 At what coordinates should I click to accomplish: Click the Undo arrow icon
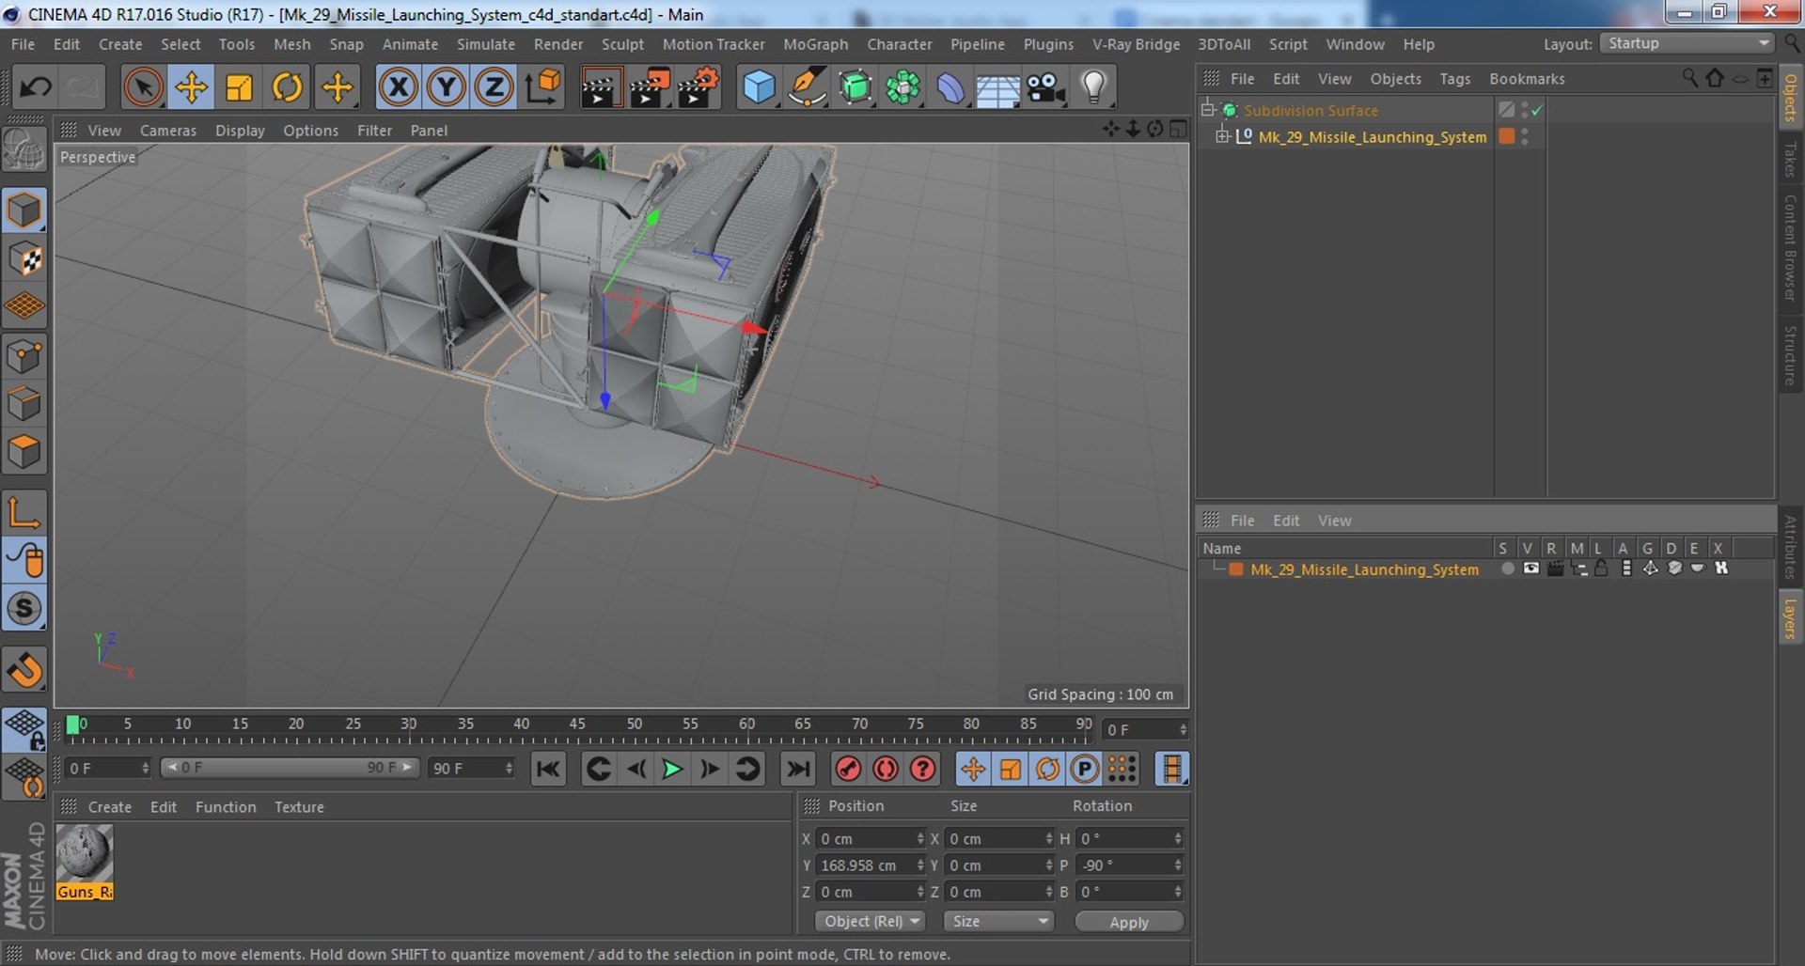[x=36, y=87]
